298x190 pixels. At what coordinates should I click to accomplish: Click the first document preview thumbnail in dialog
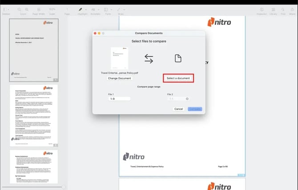[119, 58]
